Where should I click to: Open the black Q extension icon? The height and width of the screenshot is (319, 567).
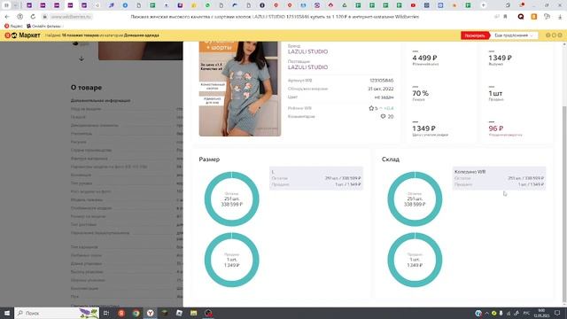point(521,17)
